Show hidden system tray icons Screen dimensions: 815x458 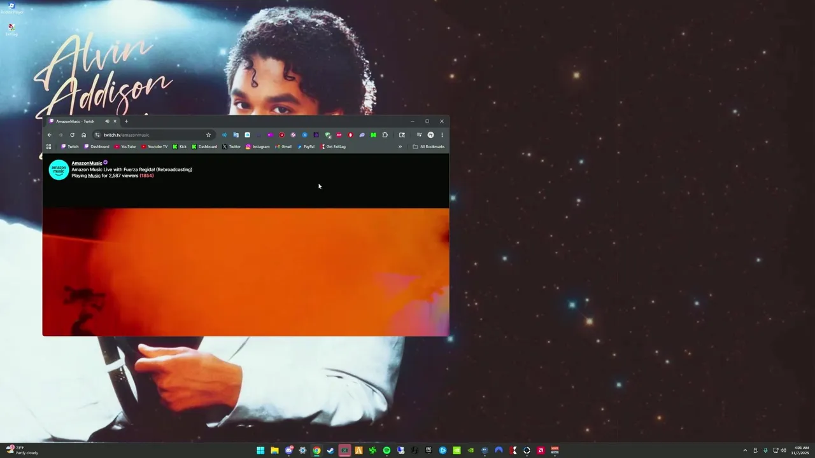coord(745,450)
